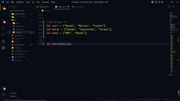The image size is (180, 101).
Task: Open about.html in the src folder
Action: [x=20, y=26]
